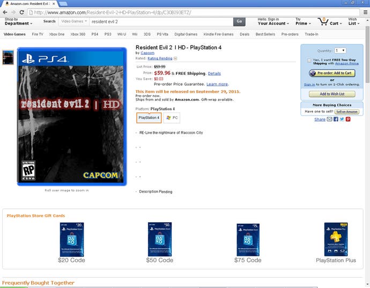This screenshot has height=288, width=370.
Task: Go to Wii category
Action: point(135,34)
